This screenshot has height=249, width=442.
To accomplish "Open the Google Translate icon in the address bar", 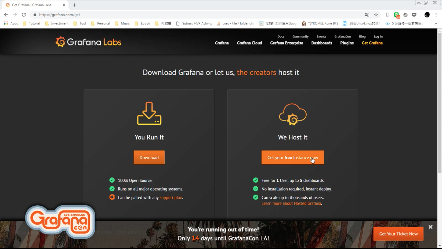I will 367,15.
